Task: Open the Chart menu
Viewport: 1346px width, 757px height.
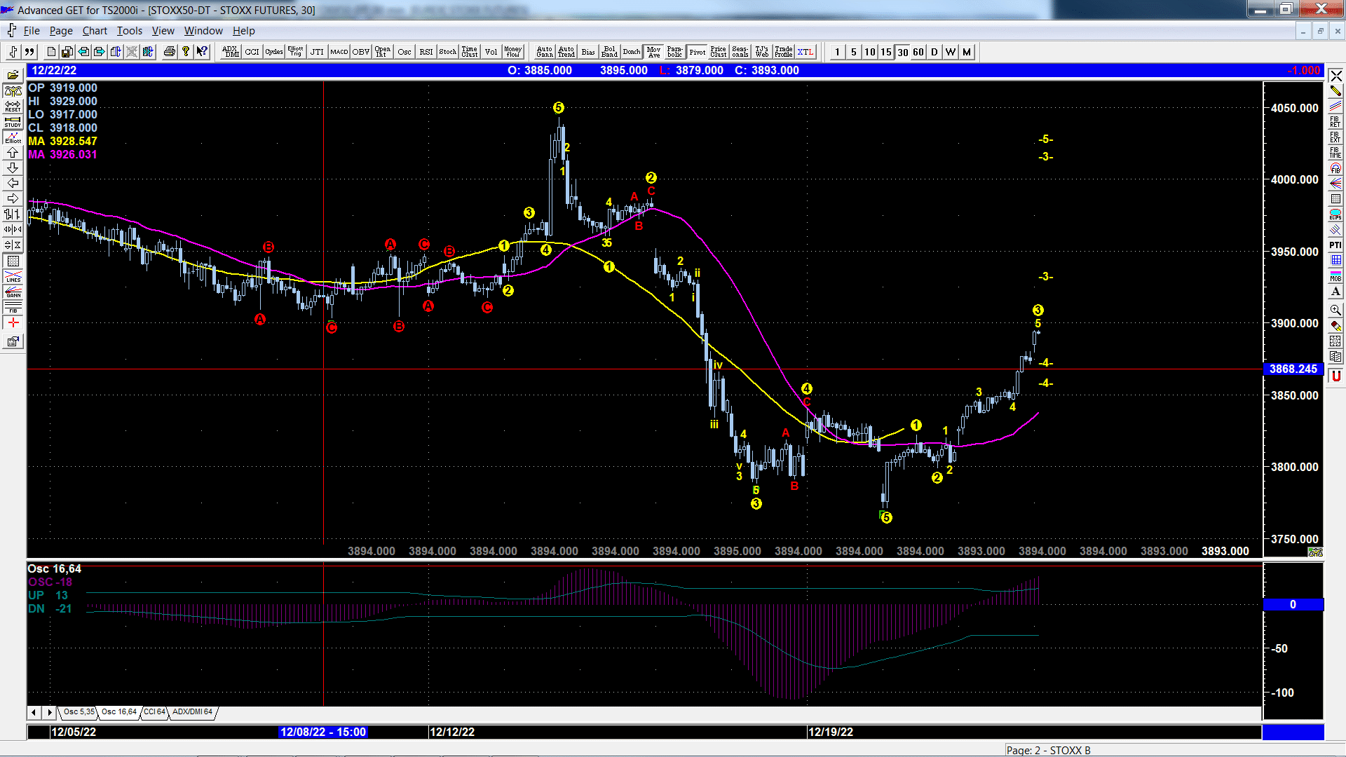Action: pyautogui.click(x=95, y=31)
